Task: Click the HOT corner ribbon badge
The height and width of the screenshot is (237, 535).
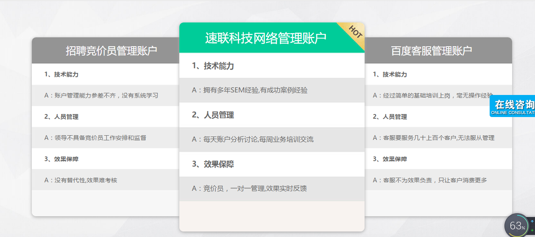Action: [x=354, y=32]
